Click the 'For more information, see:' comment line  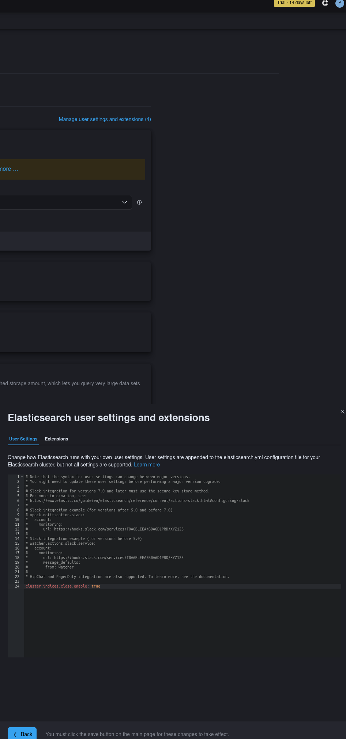tap(56, 496)
